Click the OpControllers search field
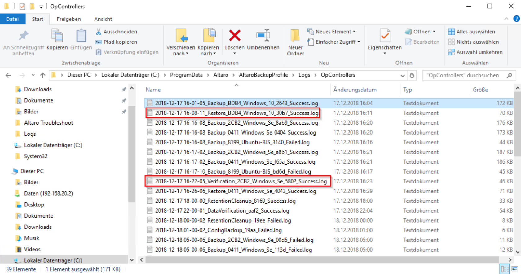This screenshot has height=274, width=521. pyautogui.click(x=463, y=75)
